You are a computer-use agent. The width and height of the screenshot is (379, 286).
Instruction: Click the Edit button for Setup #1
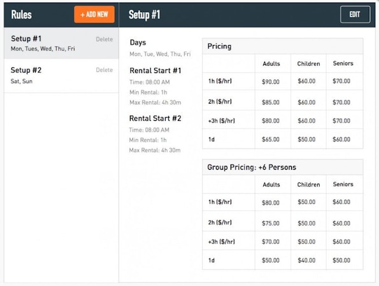point(355,15)
